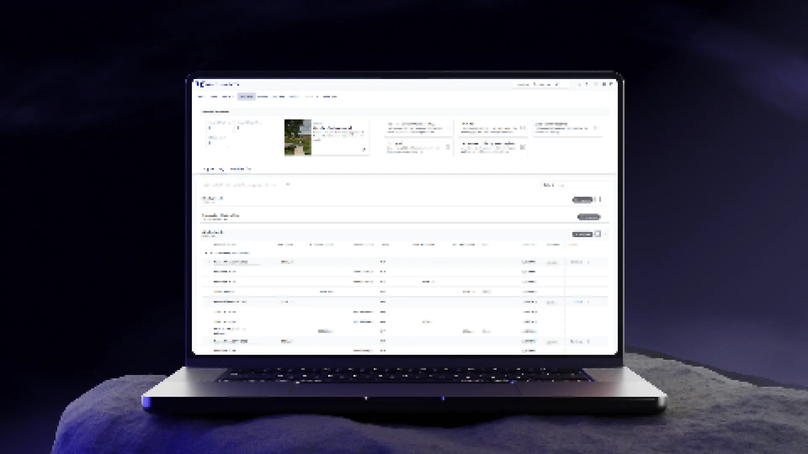808x454 pixels.
Task: Open the three-dot menu on last highlighted table row
Action: point(588,342)
